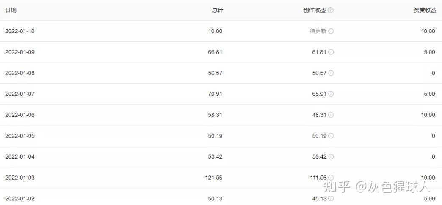
Task: Select the 2022-01-10 date cell
Action: point(20,31)
